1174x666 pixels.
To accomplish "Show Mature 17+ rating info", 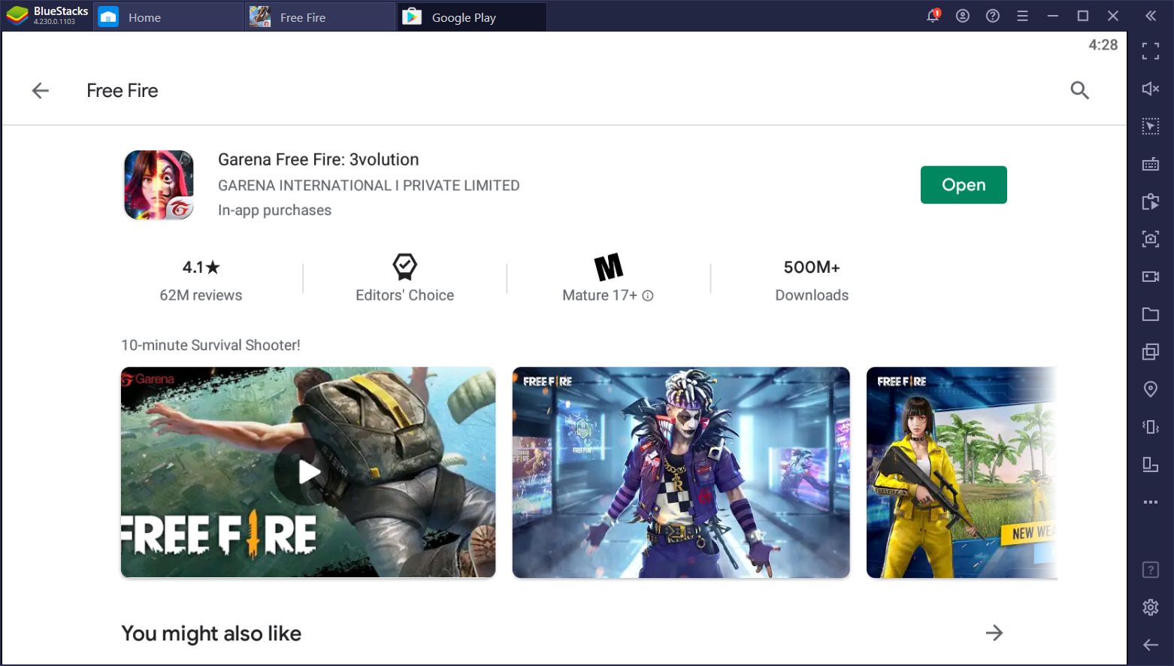I will [648, 296].
